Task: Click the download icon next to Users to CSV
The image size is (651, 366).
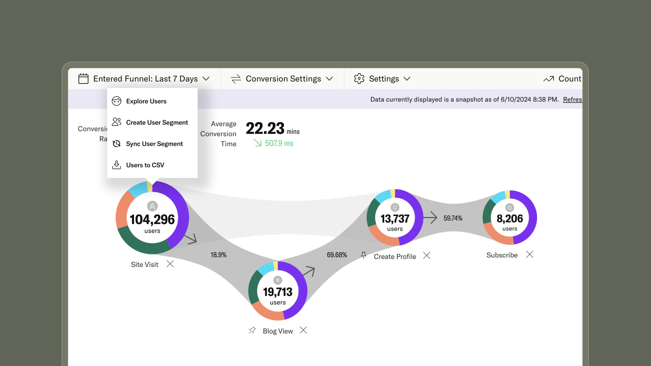Action: pos(117,165)
